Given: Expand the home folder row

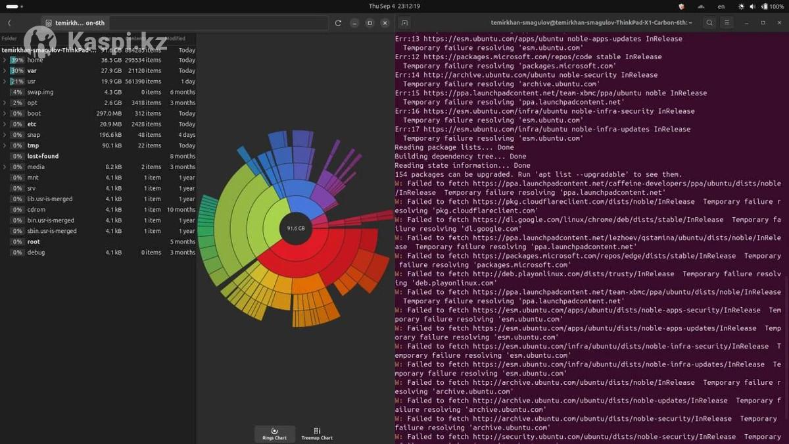Looking at the screenshot, I should pyautogui.click(x=5, y=60).
